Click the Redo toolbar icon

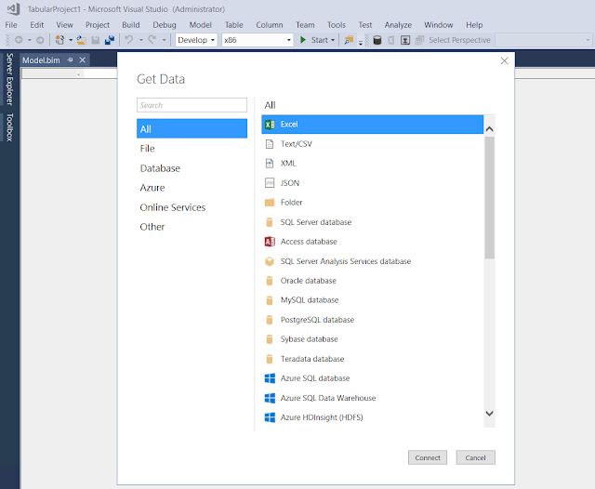click(x=152, y=39)
